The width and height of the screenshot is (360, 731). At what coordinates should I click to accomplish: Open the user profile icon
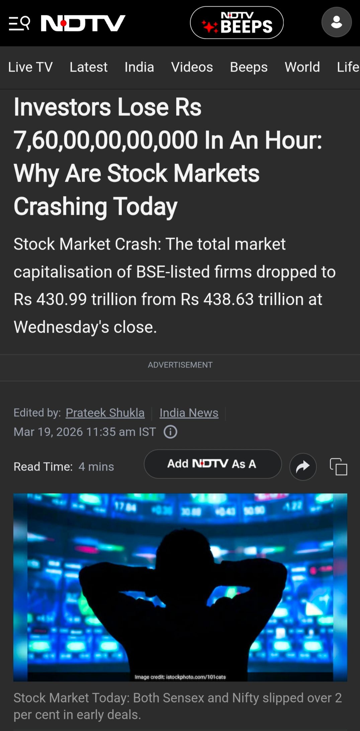336,22
